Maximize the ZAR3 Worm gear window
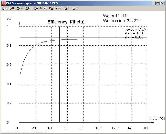This screenshot has height=134, width=166. (158, 3)
